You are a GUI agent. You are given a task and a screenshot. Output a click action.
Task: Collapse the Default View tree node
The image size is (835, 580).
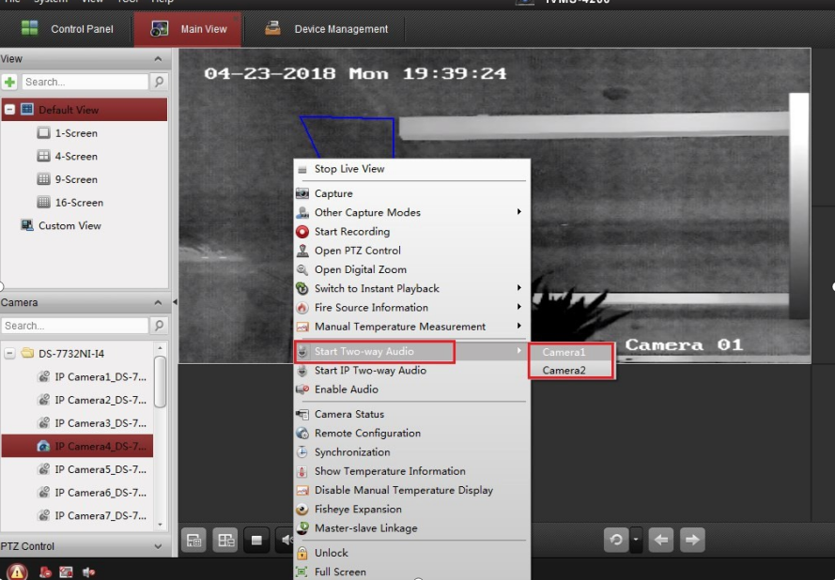(x=9, y=110)
